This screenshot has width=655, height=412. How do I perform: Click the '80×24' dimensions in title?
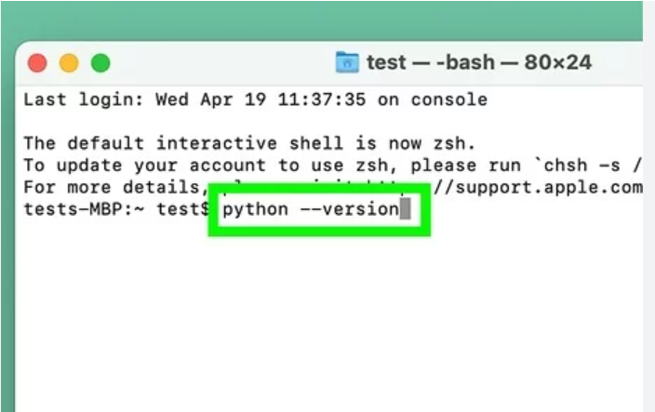pyautogui.click(x=558, y=62)
